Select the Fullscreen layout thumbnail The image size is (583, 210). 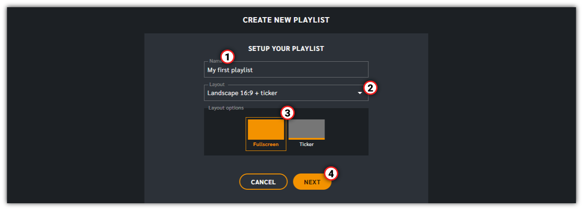pyautogui.click(x=266, y=130)
